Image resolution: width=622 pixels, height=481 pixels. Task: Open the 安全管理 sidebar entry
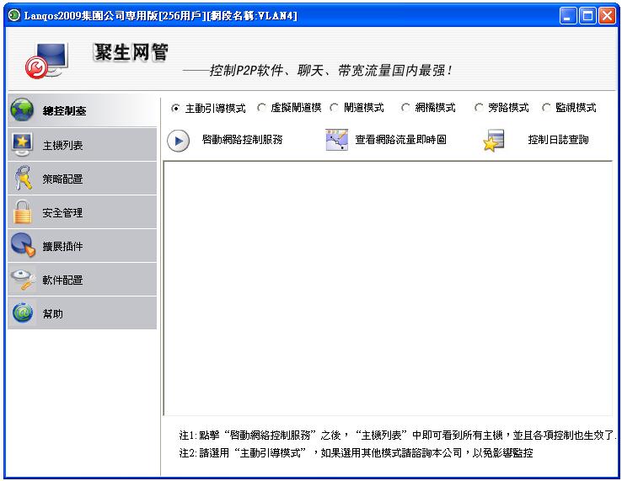point(82,211)
